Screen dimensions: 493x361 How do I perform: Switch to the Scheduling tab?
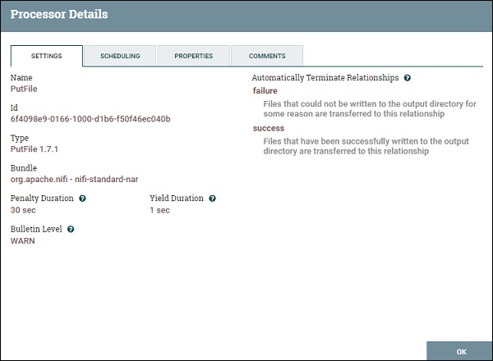(120, 56)
